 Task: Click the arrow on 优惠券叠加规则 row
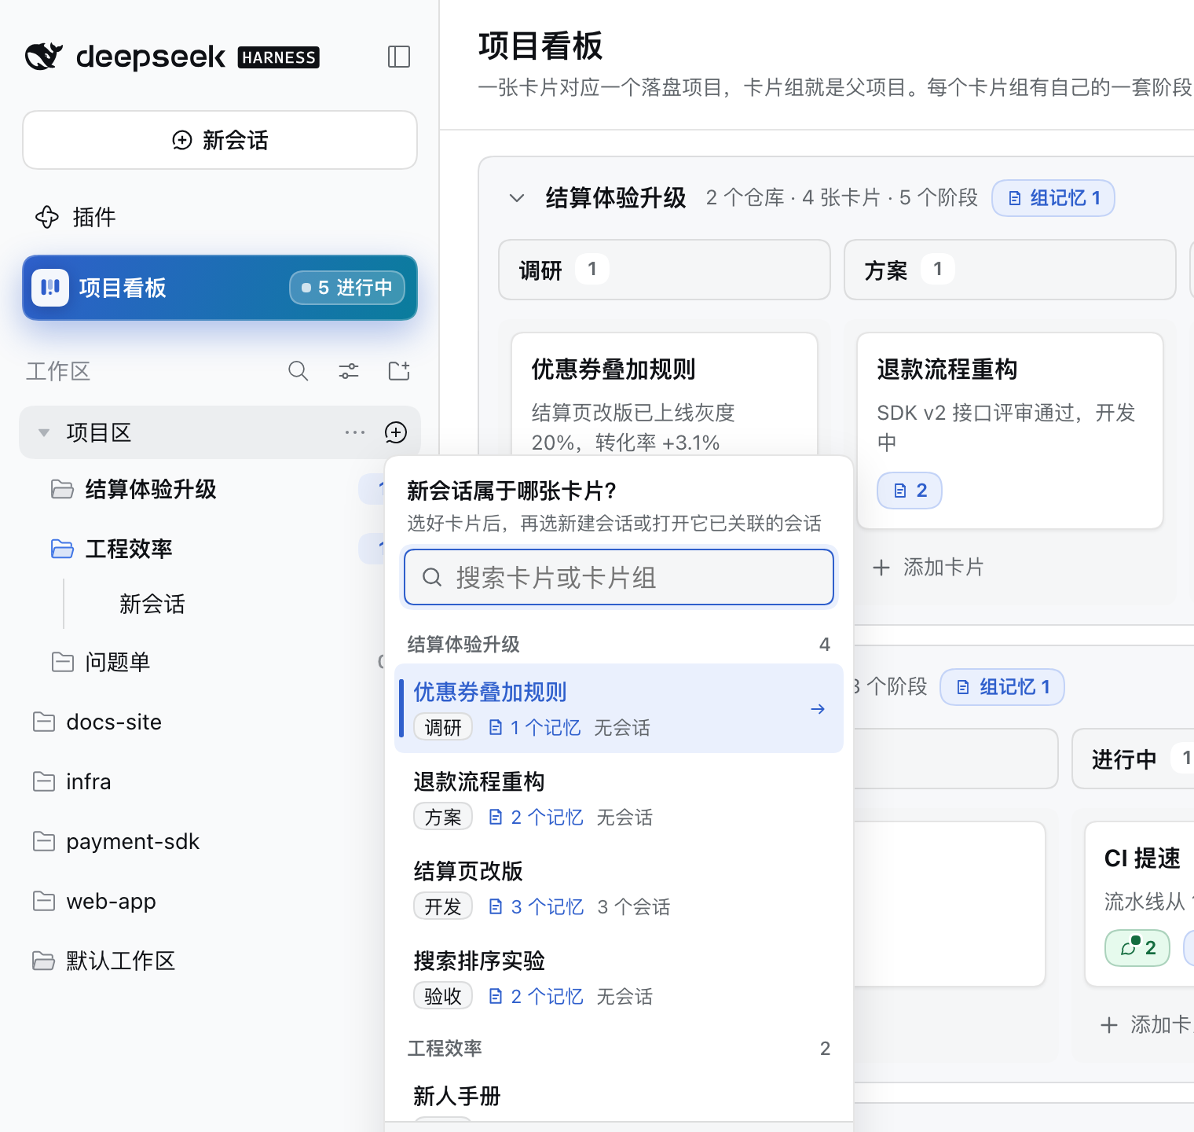click(818, 709)
